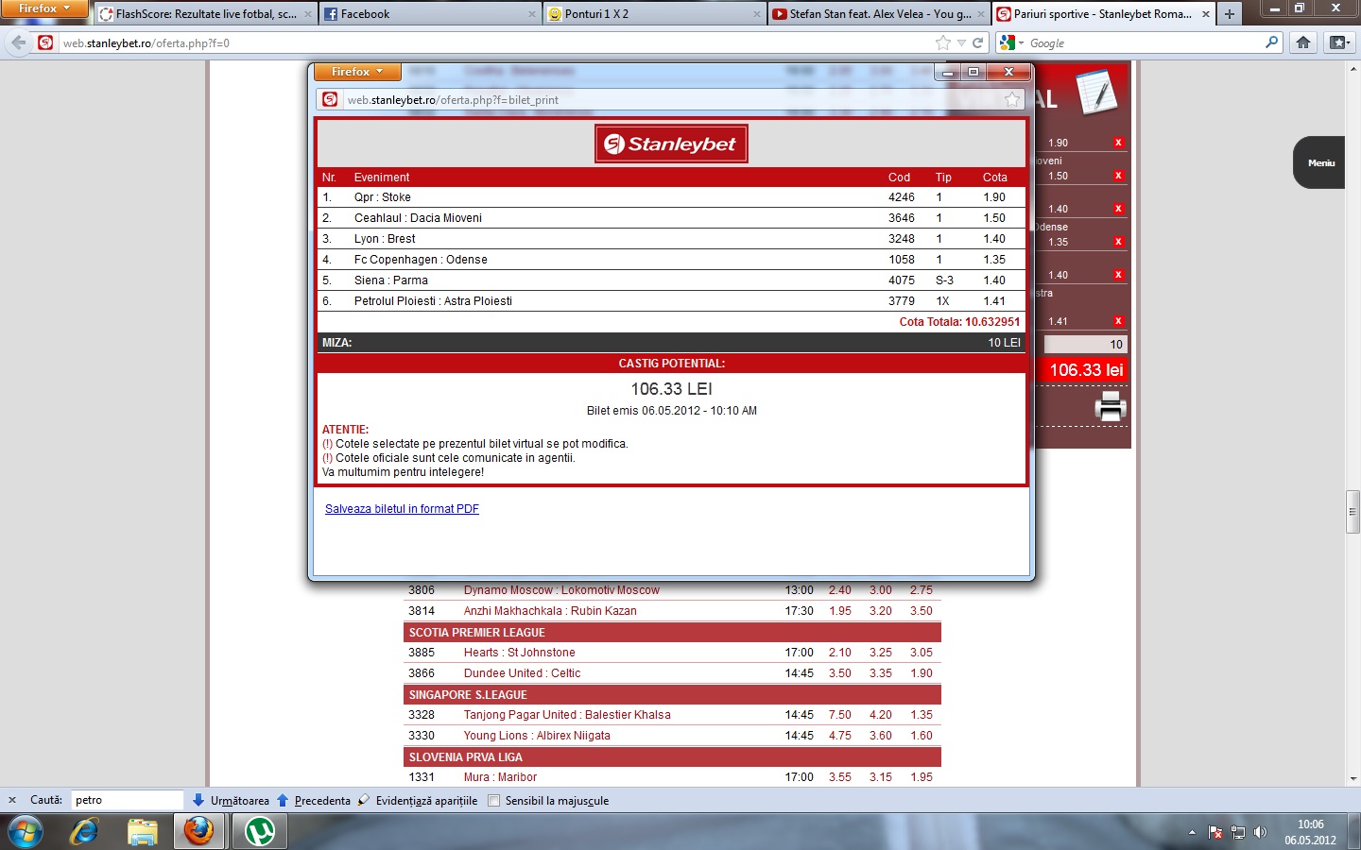This screenshot has height=850, width=1361.
Task: Click Dundee United : Celtic match link
Action: click(522, 673)
